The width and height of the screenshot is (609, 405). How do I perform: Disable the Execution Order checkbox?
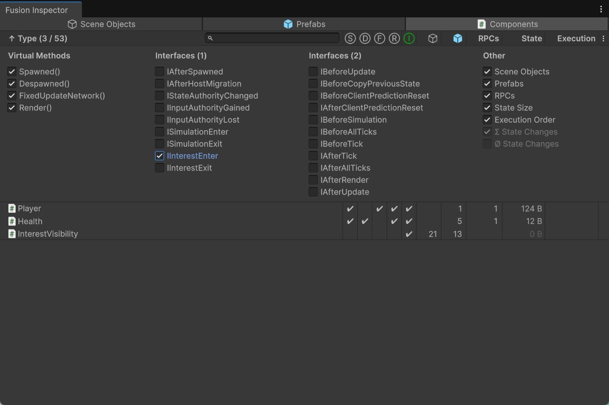tap(487, 120)
